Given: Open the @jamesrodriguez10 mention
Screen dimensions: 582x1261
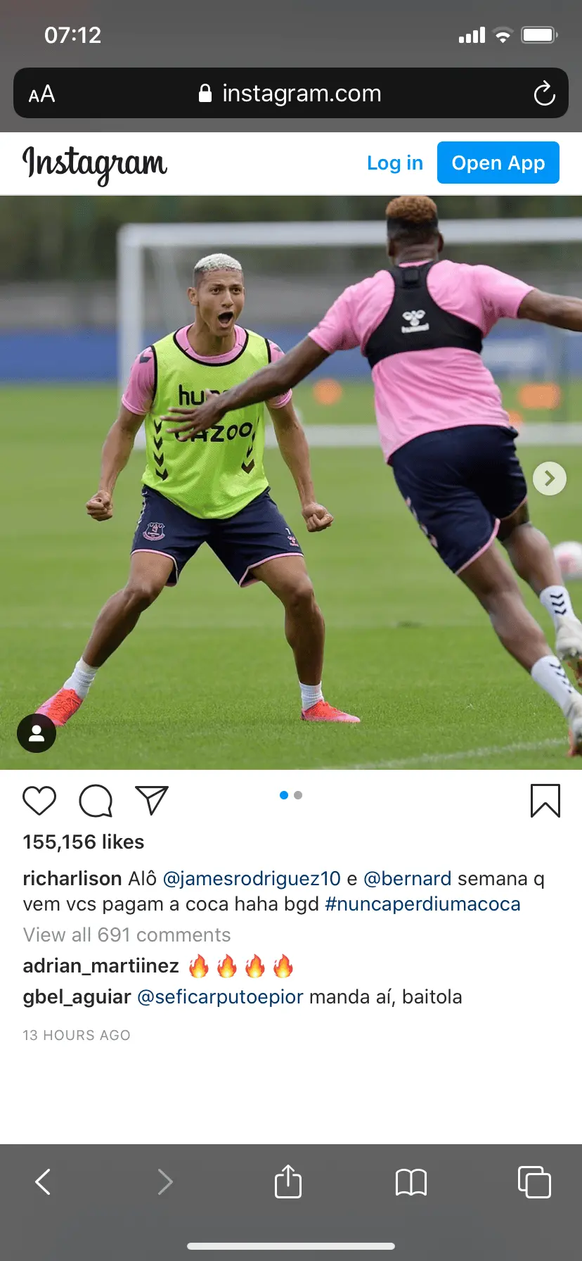Looking at the screenshot, I should point(252,878).
